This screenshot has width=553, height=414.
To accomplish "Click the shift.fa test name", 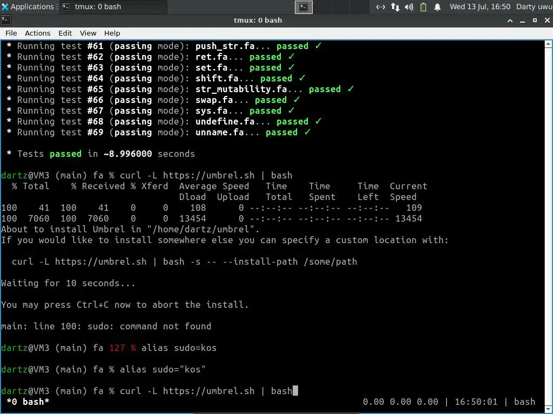I will (x=217, y=79).
